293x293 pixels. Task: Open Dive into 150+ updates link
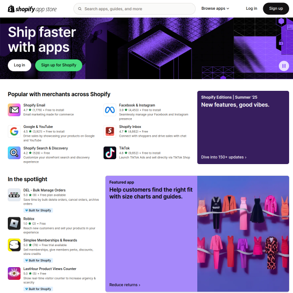[x=224, y=157]
